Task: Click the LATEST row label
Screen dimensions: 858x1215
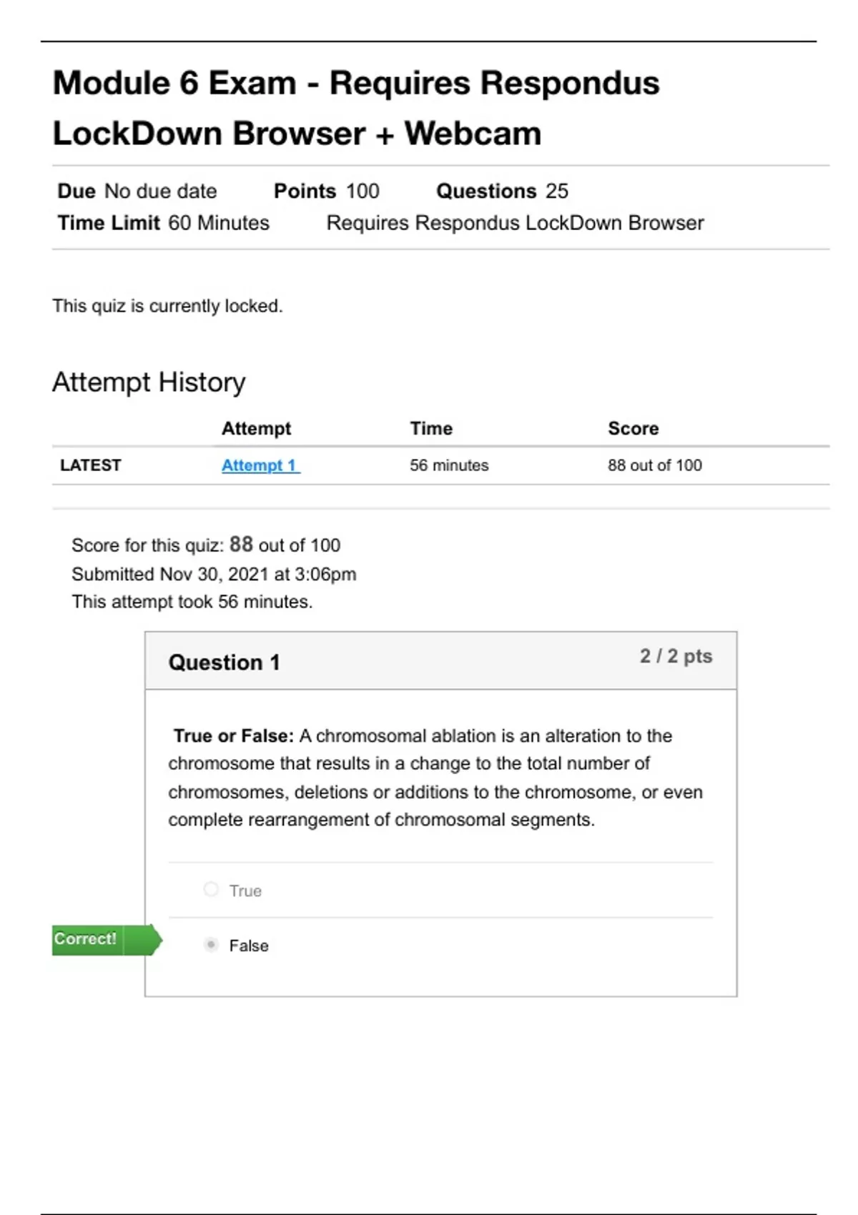Action: pos(91,465)
